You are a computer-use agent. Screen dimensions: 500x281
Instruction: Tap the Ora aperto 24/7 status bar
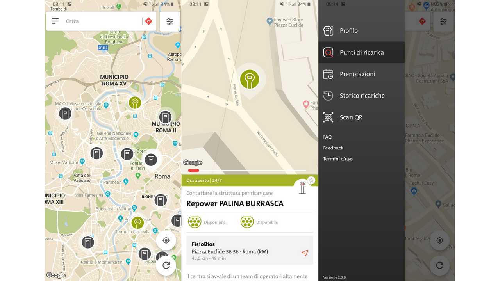coord(250,180)
